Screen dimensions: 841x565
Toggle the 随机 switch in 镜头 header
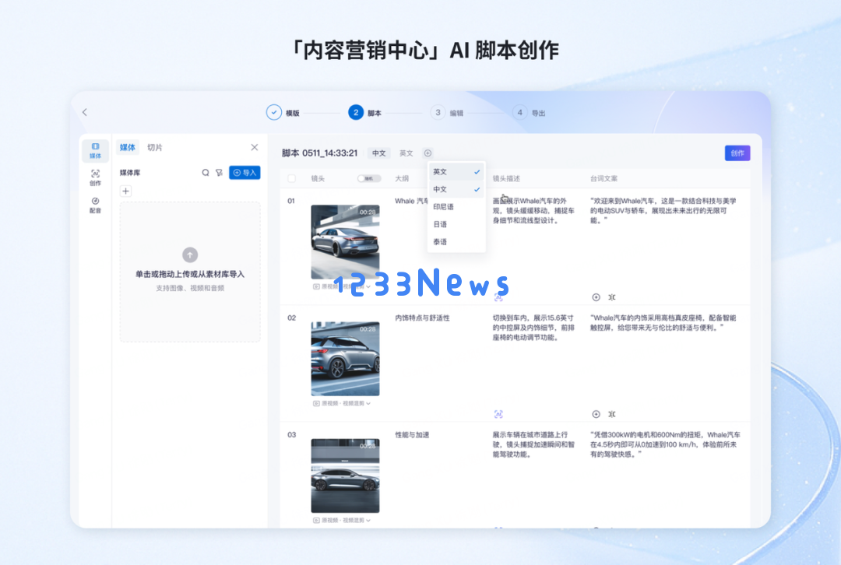coord(369,178)
